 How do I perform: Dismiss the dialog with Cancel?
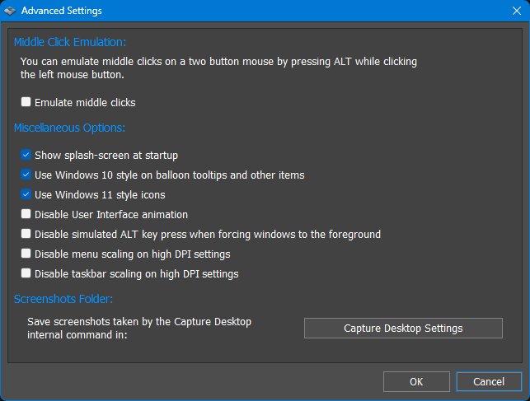489,382
